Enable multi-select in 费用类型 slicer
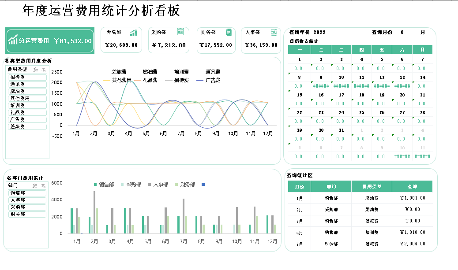 [36, 69]
